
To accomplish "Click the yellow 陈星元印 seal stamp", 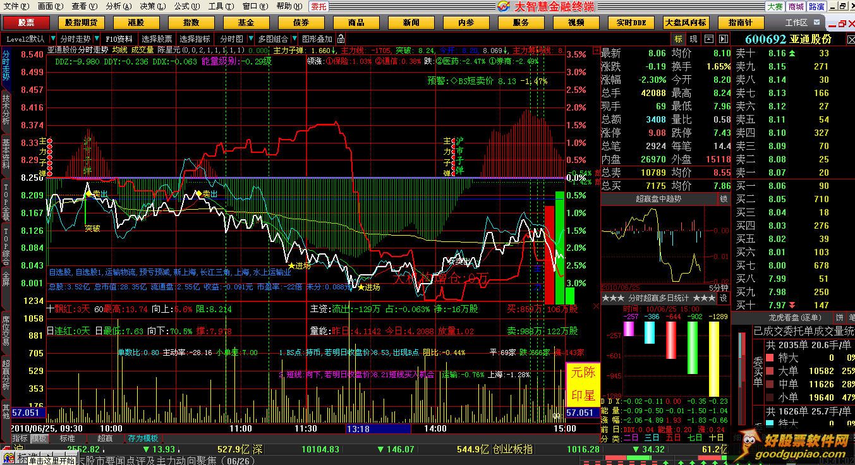I will coord(583,385).
